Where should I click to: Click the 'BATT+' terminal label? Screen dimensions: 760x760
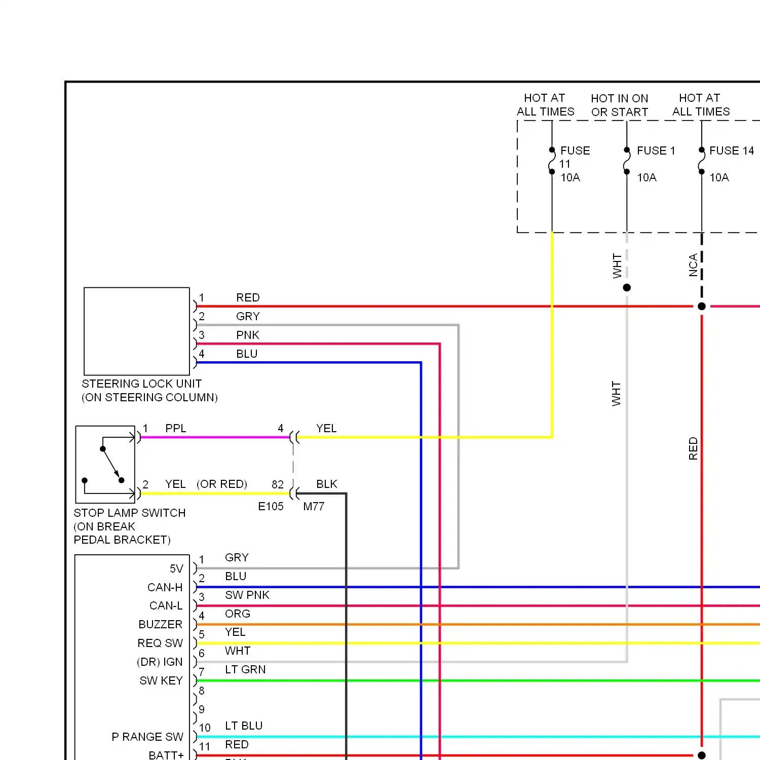point(166,755)
